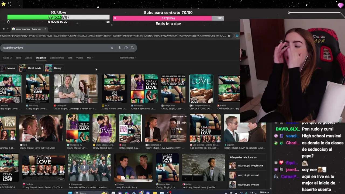Switch to the Todo results tab
Image resolution: width=345 pixels, height=194 pixels.
pyautogui.click(x=18, y=58)
